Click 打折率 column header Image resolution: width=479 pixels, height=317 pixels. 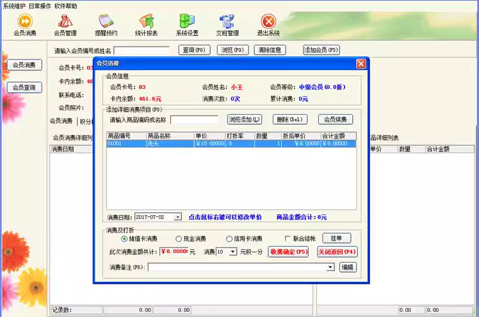(x=239, y=136)
